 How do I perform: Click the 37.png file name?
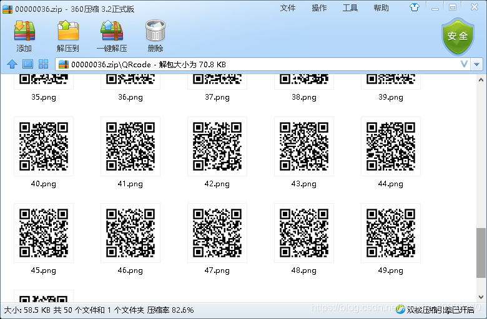217,97
